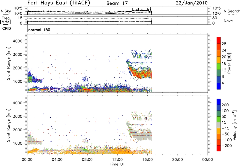Click the '3000' tick of the velocity panel
The height and width of the screenshot is (166, 240).
(x=17, y=116)
